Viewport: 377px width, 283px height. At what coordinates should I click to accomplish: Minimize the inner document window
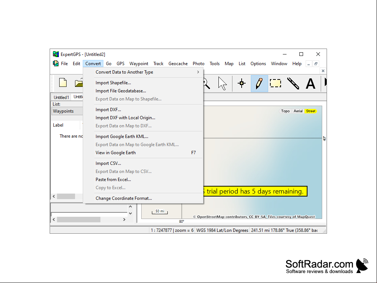click(309, 64)
